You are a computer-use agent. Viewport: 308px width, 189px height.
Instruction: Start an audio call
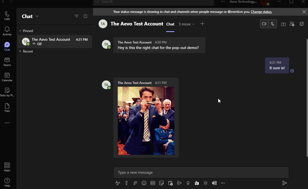(x=273, y=24)
